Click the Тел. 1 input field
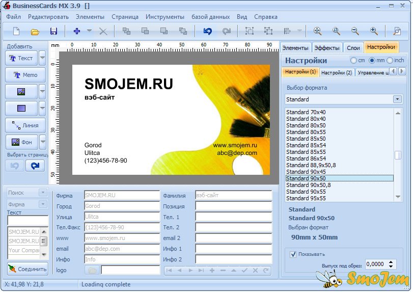Screen dimensions: 413x292 233,217
